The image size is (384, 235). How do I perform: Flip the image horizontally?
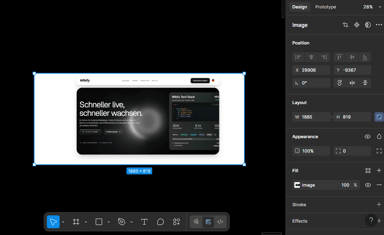tap(352, 83)
